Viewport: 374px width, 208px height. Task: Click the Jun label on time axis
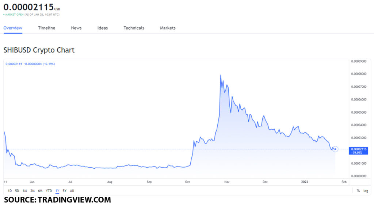pyautogui.click(x=32, y=182)
